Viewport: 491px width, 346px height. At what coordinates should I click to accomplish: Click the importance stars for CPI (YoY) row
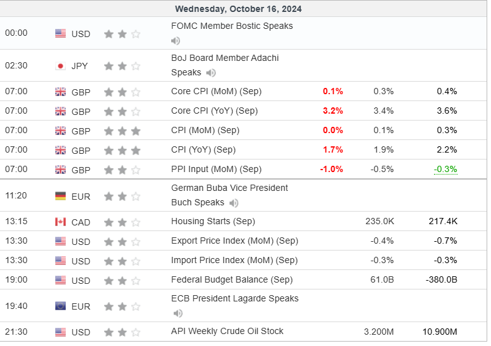[x=122, y=150]
